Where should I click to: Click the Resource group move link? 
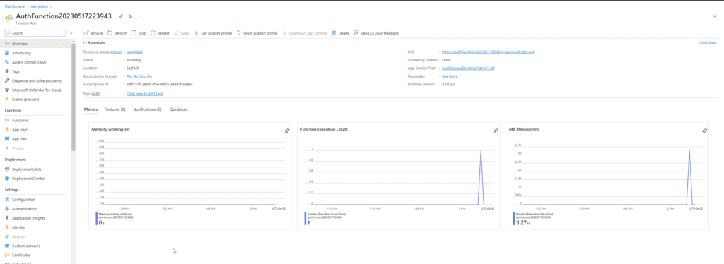click(x=116, y=52)
